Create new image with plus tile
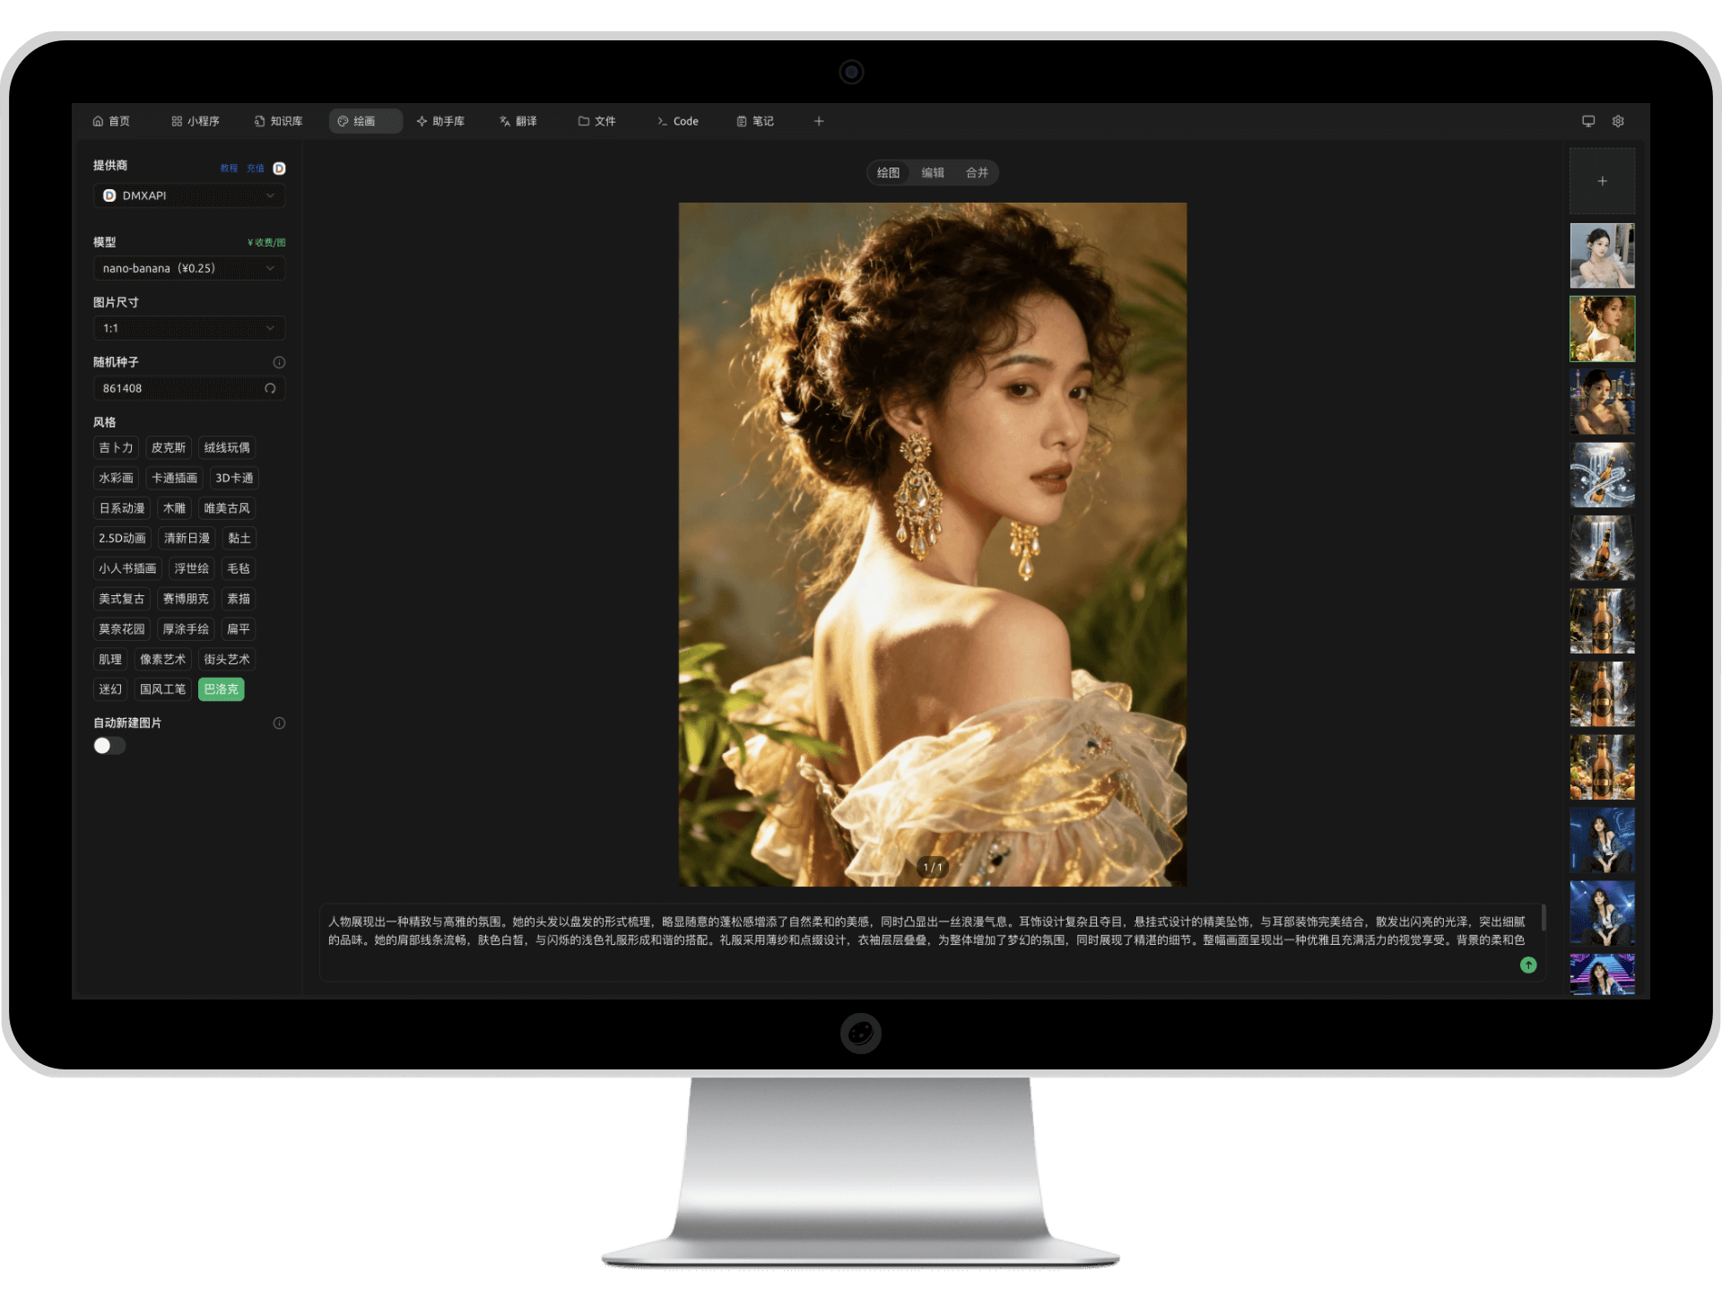 point(1602,181)
